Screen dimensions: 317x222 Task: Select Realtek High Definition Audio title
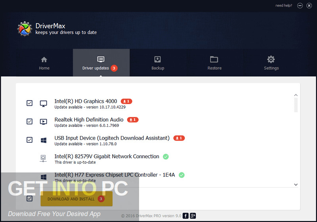click(x=89, y=119)
